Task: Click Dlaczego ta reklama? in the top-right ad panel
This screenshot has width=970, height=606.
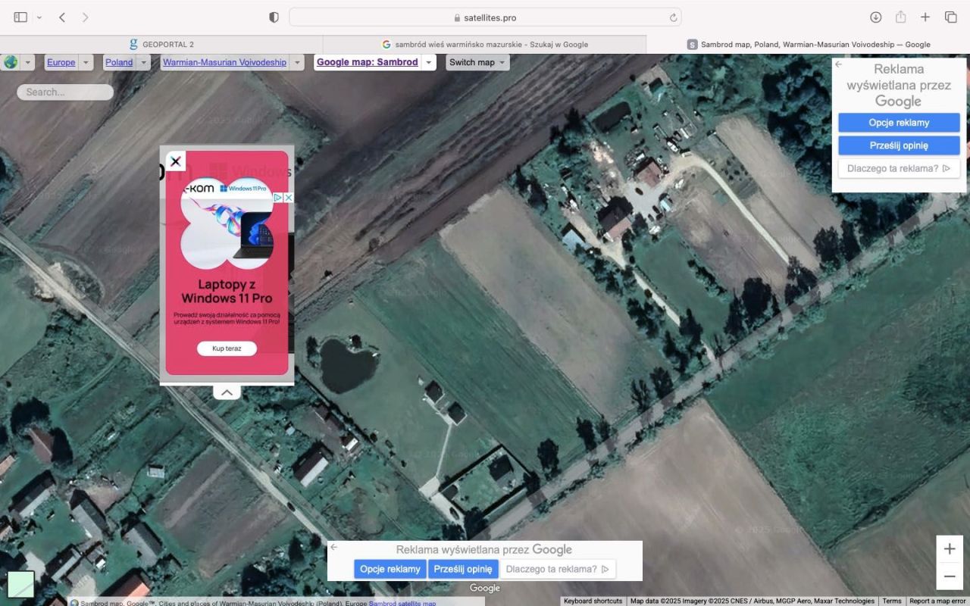Action: click(x=899, y=168)
